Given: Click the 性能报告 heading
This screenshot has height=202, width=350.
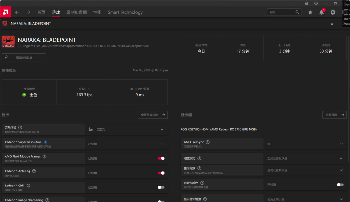Looking at the screenshot, I should click(x=9, y=70).
